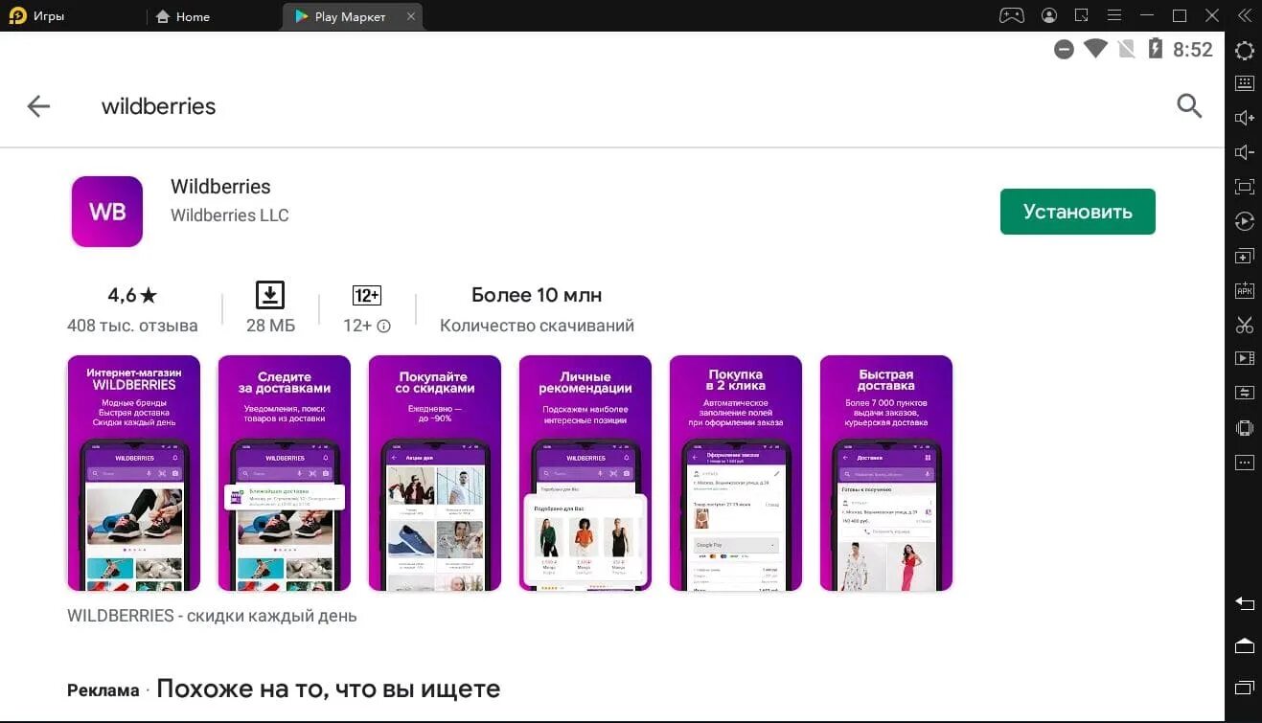Click Android back arrow in sidebar

coord(1244,603)
